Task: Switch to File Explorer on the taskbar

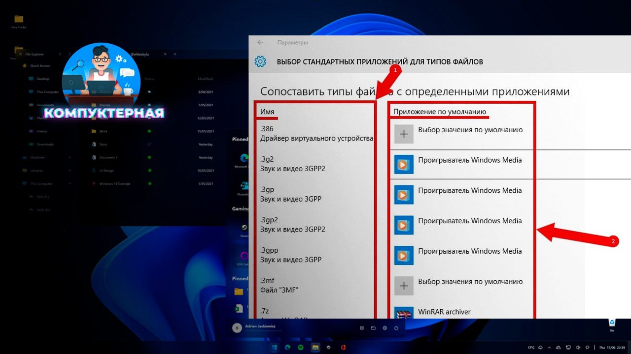Action: (x=315, y=347)
